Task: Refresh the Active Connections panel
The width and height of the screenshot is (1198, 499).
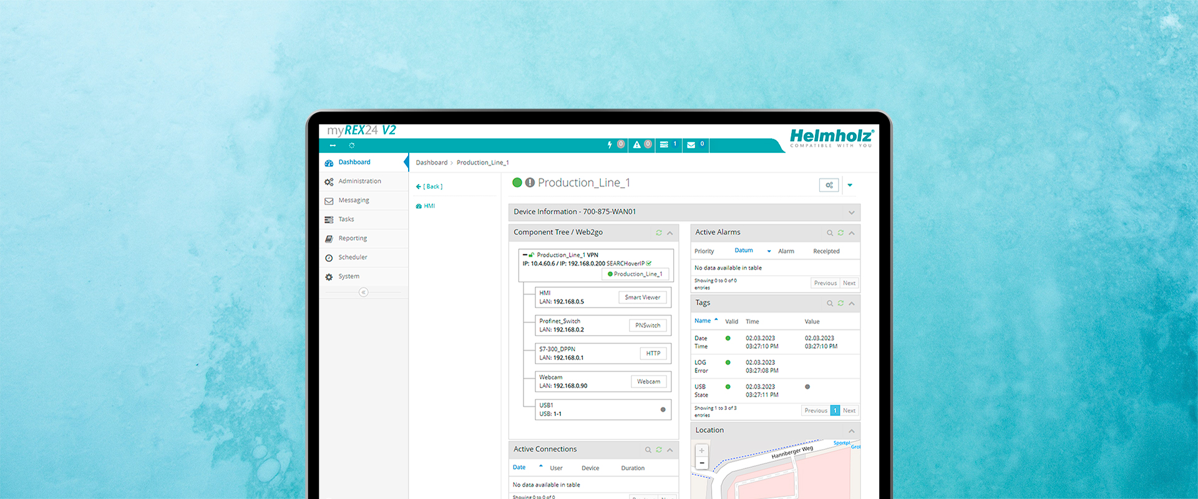Action: click(x=659, y=450)
